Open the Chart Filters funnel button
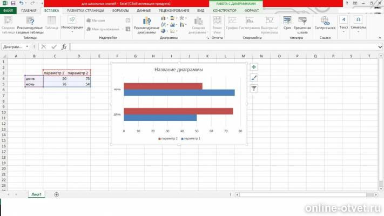Image resolution: width=384 pixels, height=216 pixels. point(254,89)
